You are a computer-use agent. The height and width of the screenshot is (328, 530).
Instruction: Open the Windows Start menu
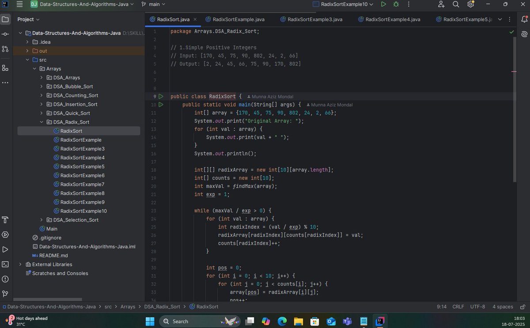pyautogui.click(x=150, y=321)
